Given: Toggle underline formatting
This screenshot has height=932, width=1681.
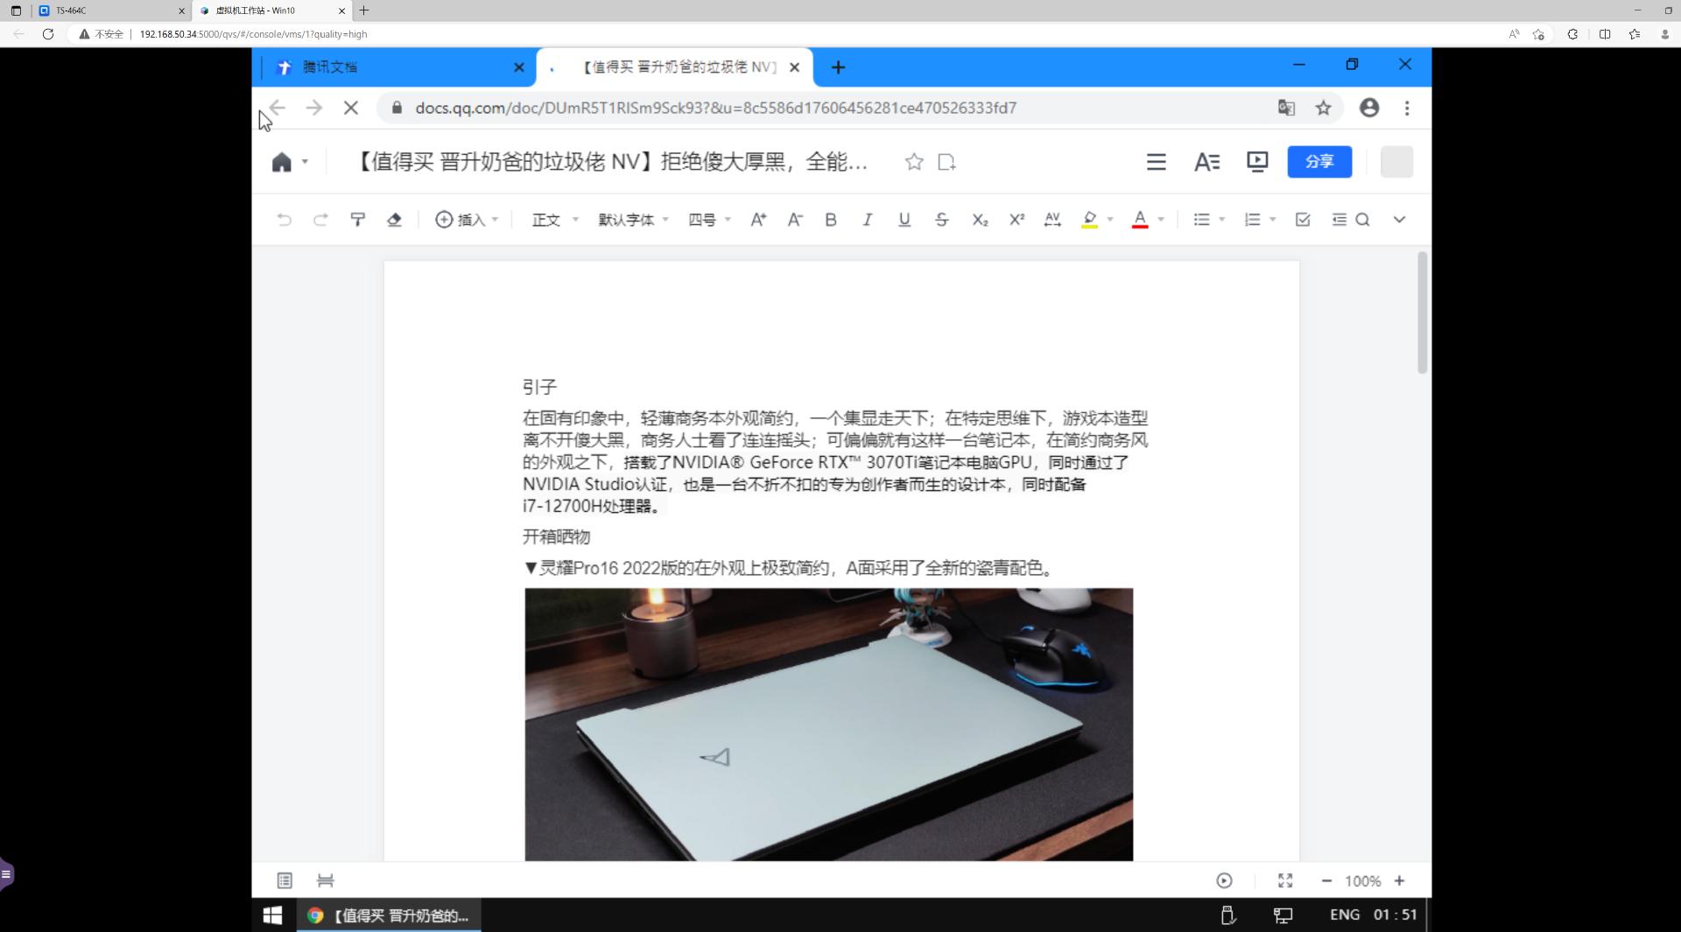Looking at the screenshot, I should (x=904, y=220).
